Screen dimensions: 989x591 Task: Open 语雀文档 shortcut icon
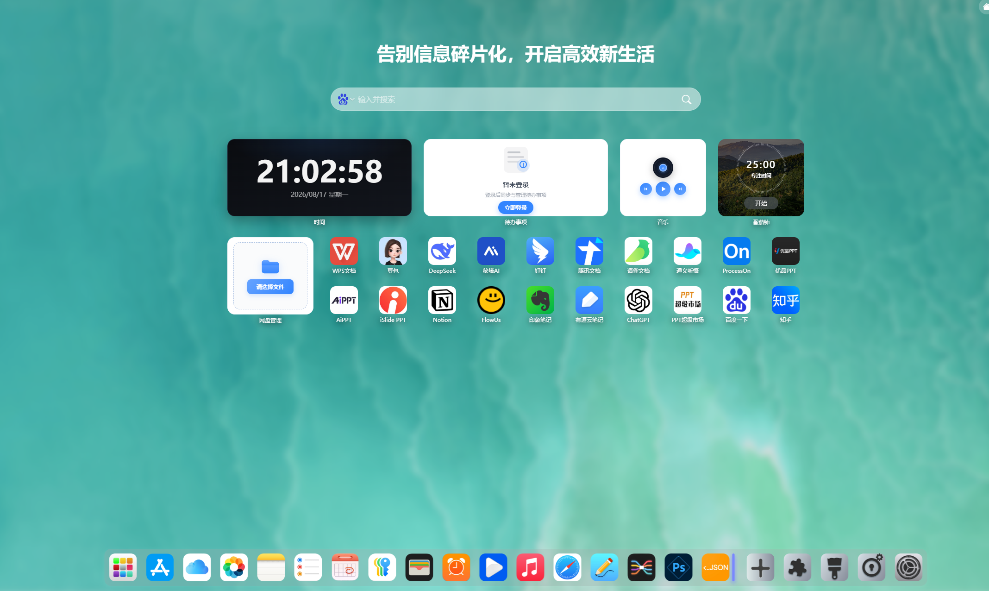(x=638, y=251)
